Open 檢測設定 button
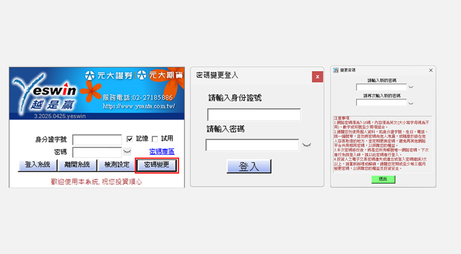This screenshot has width=461, height=254. pyautogui.click(x=117, y=165)
